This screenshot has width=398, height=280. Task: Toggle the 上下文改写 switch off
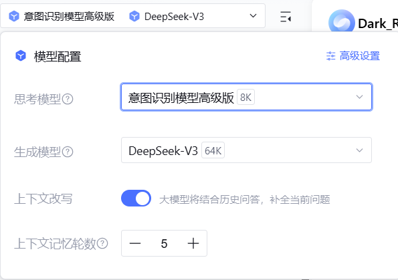[x=136, y=198]
